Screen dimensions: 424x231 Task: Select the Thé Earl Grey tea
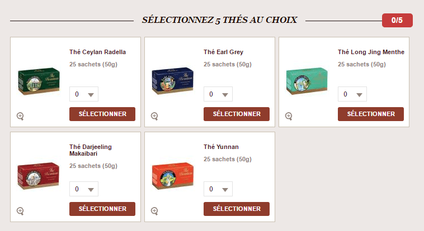236,114
